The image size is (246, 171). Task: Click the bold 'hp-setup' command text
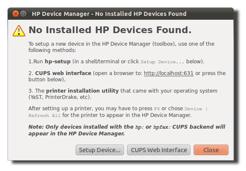[58, 62]
